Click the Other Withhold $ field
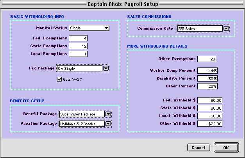Screen dimensions: 245x158 [210, 124]
